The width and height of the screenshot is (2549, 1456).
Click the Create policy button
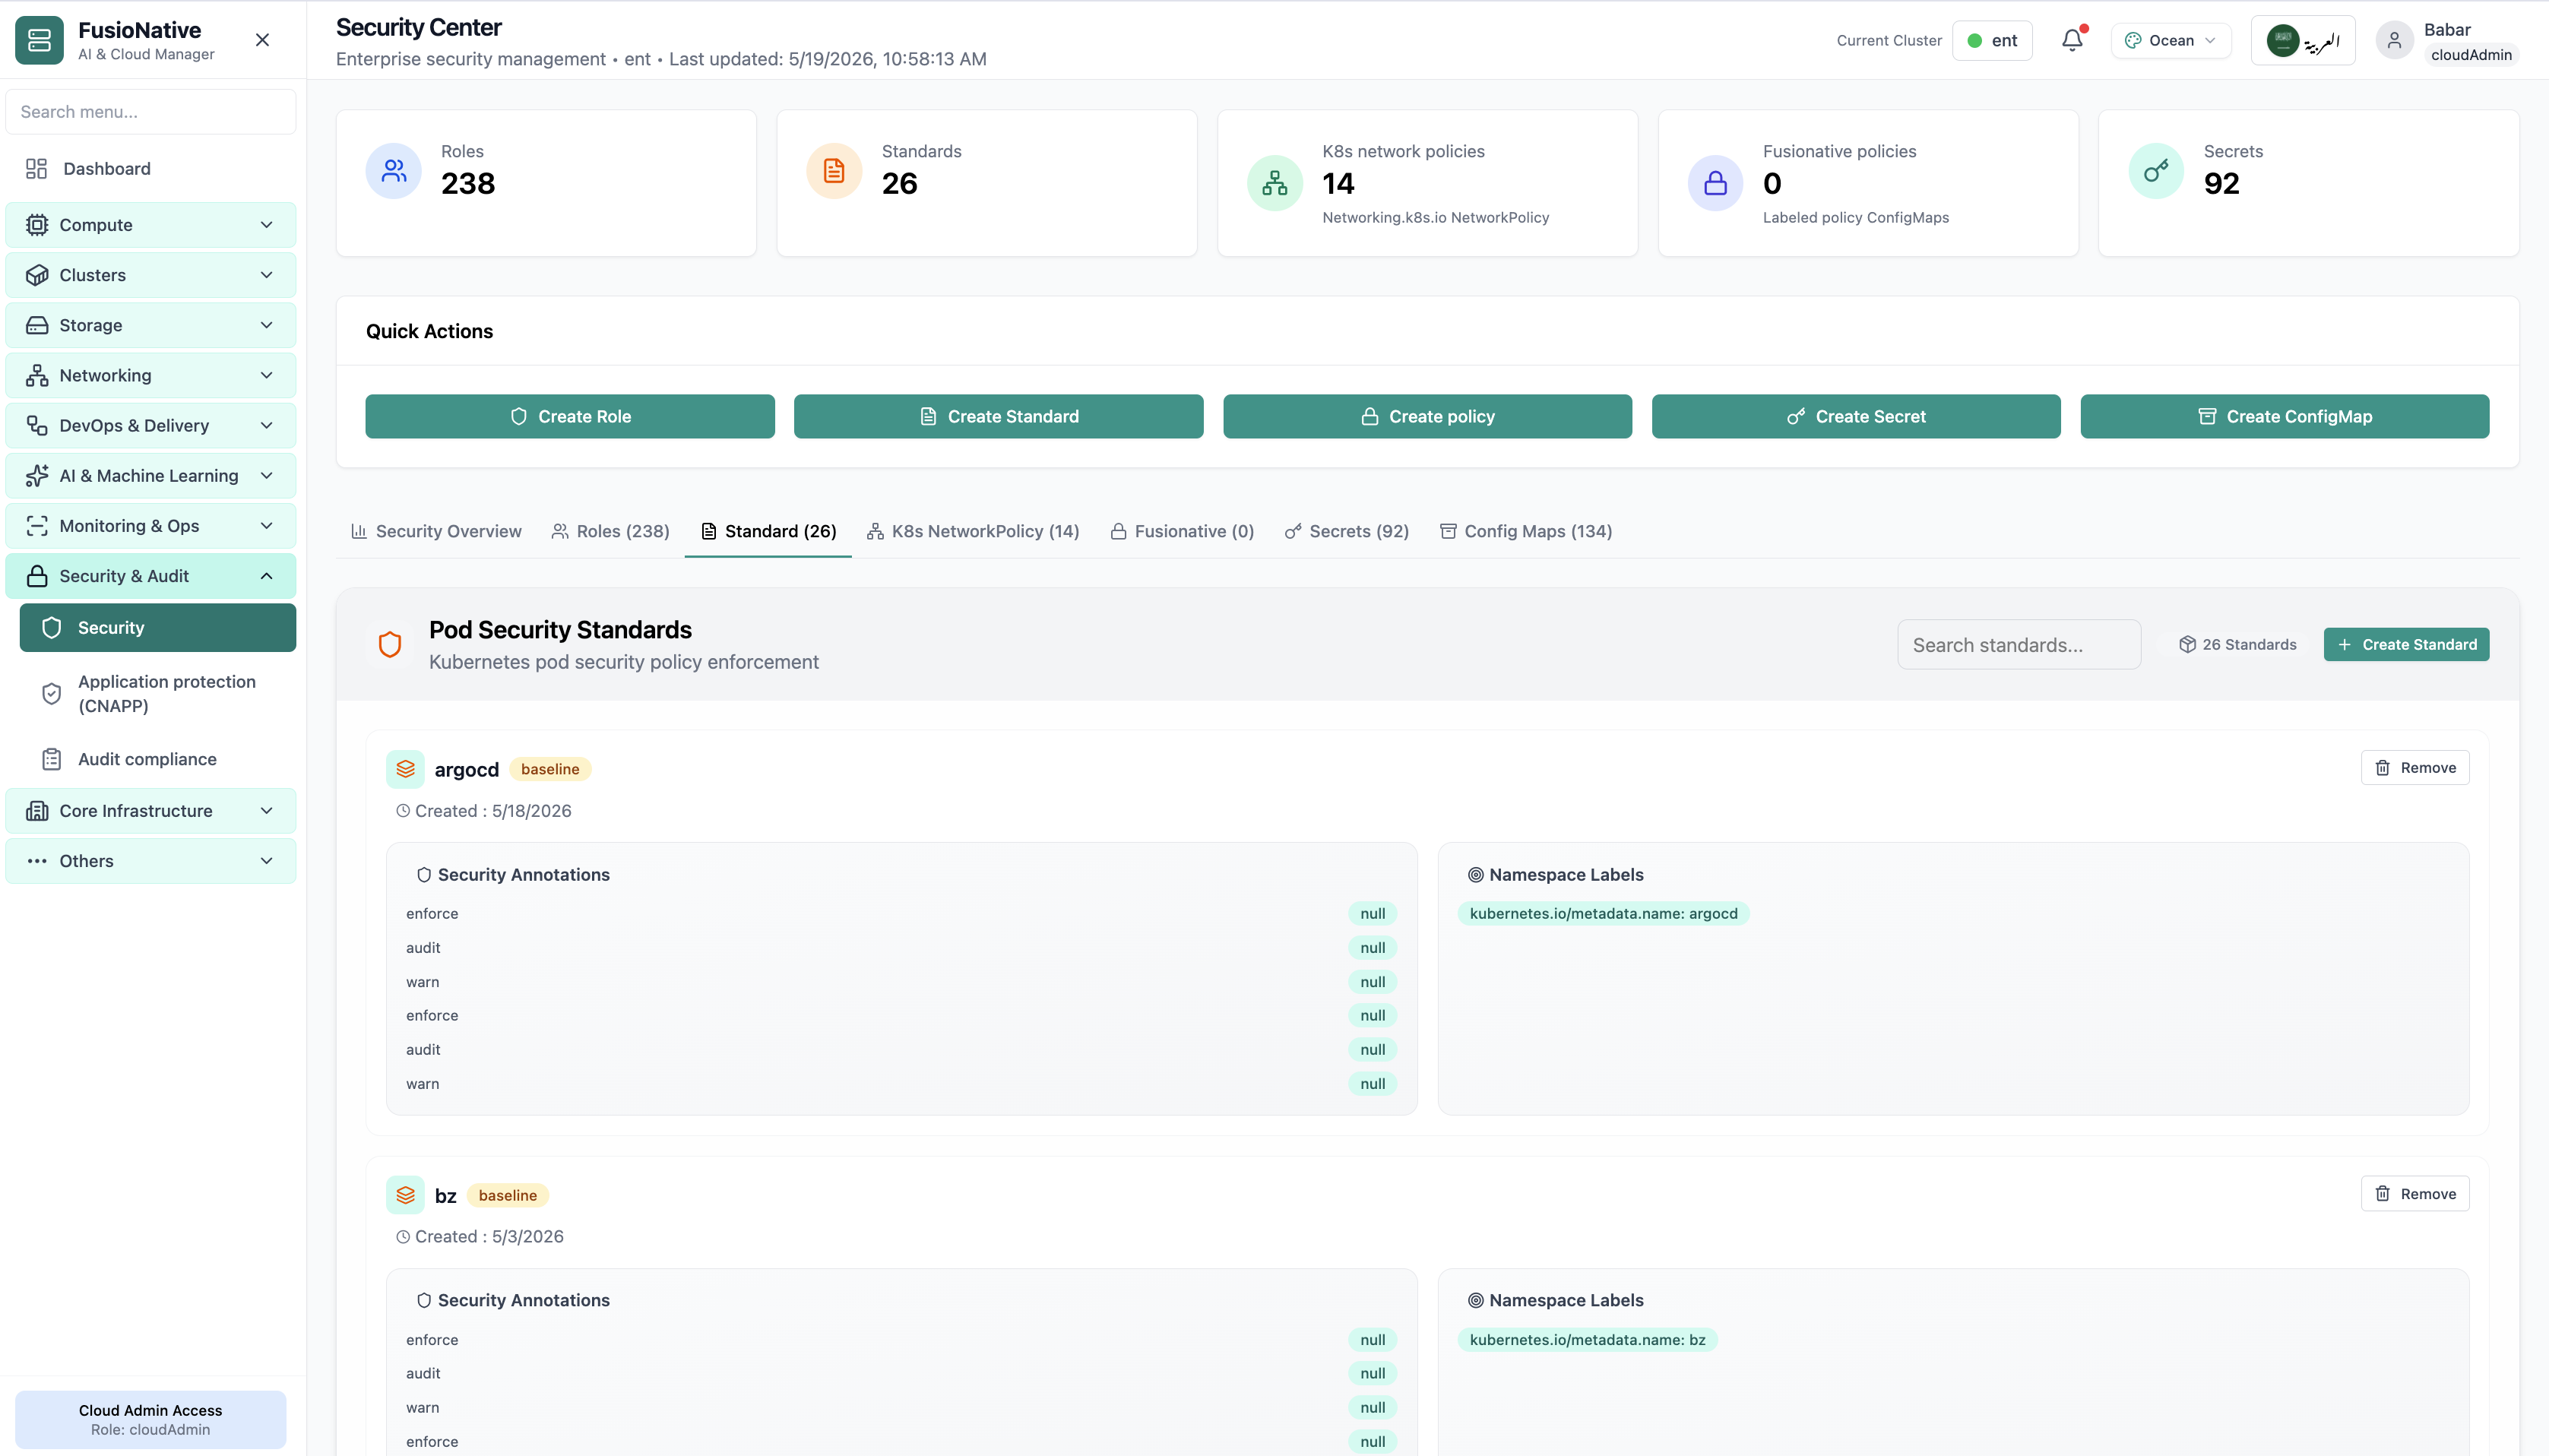click(x=1427, y=416)
